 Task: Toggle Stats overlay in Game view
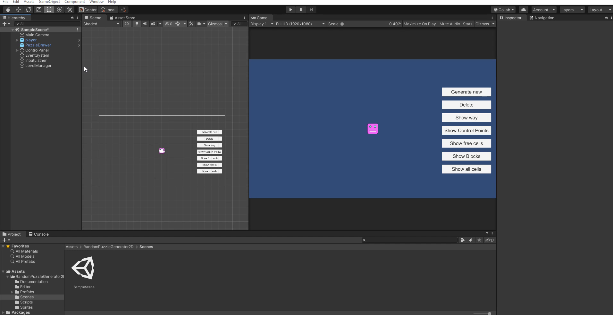tap(467, 24)
